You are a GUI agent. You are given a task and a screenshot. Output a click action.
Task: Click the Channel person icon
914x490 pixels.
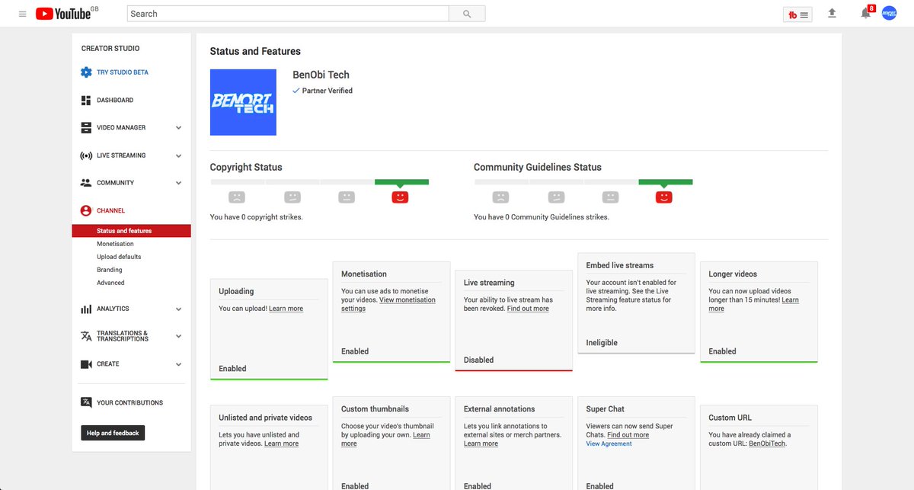point(86,210)
